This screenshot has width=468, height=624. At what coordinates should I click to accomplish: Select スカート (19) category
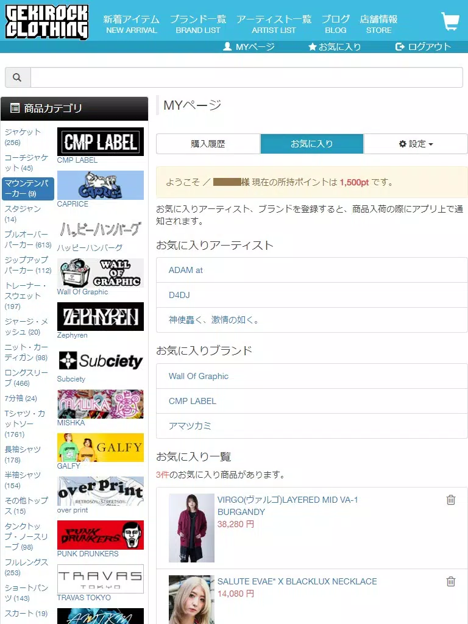[x=26, y=613]
